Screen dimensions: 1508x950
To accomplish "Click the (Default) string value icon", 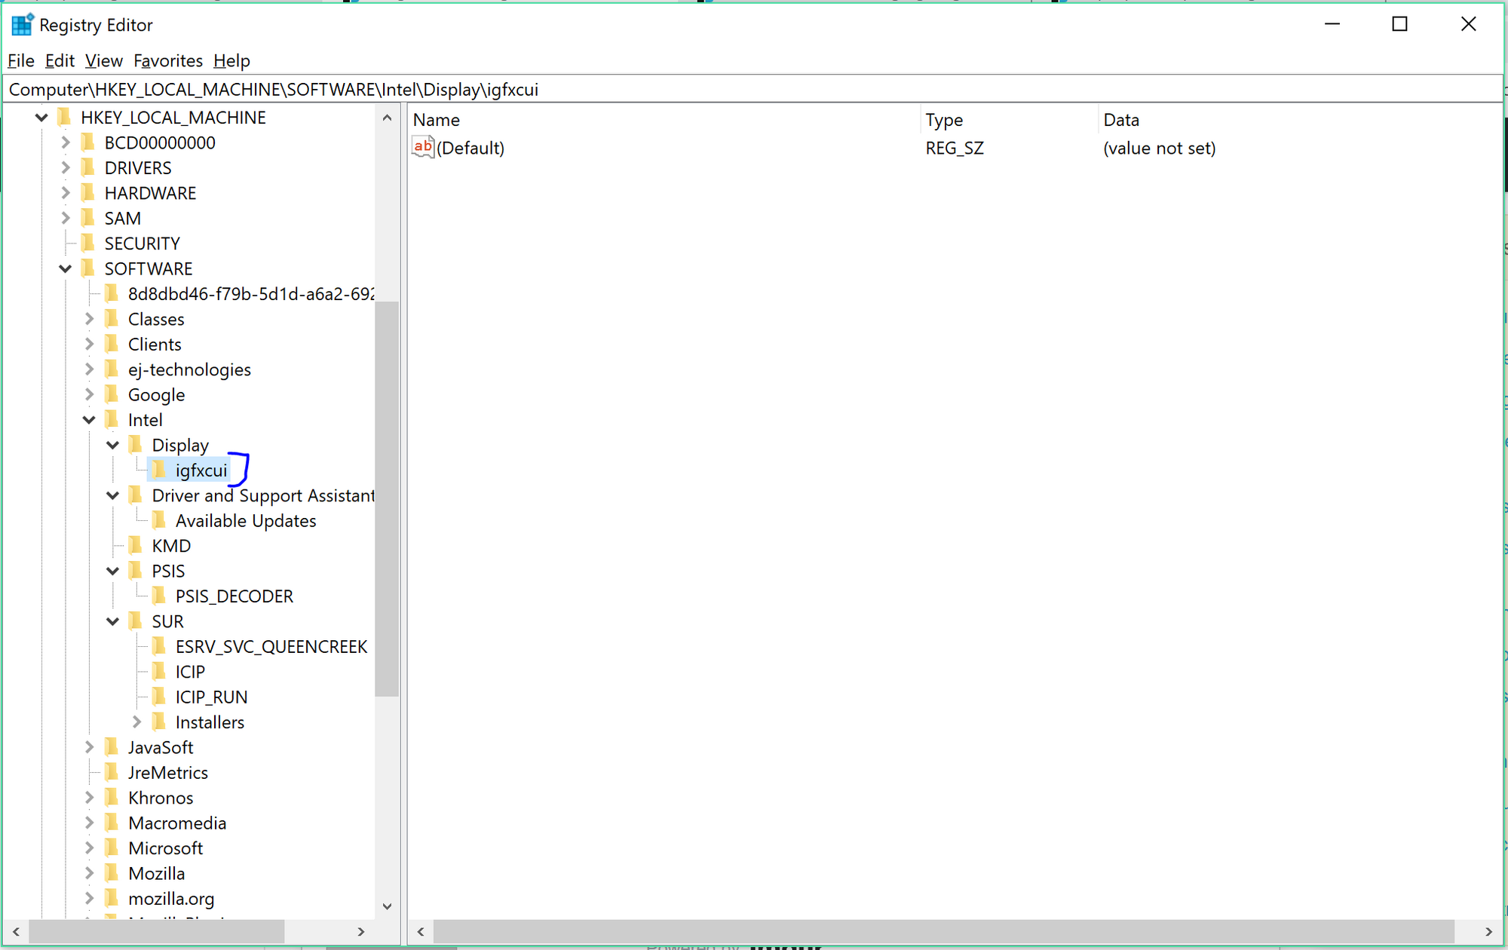I will click(x=423, y=147).
